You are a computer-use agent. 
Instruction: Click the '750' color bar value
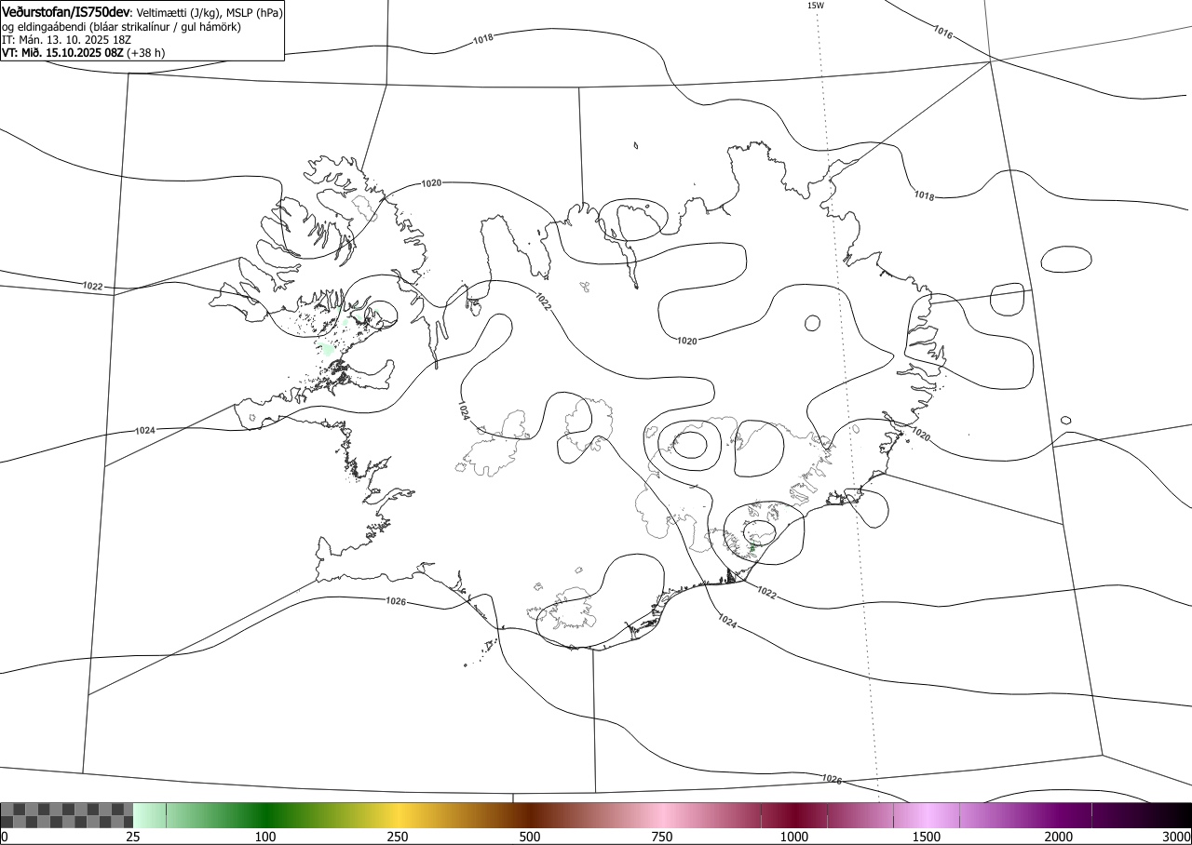coord(662,837)
